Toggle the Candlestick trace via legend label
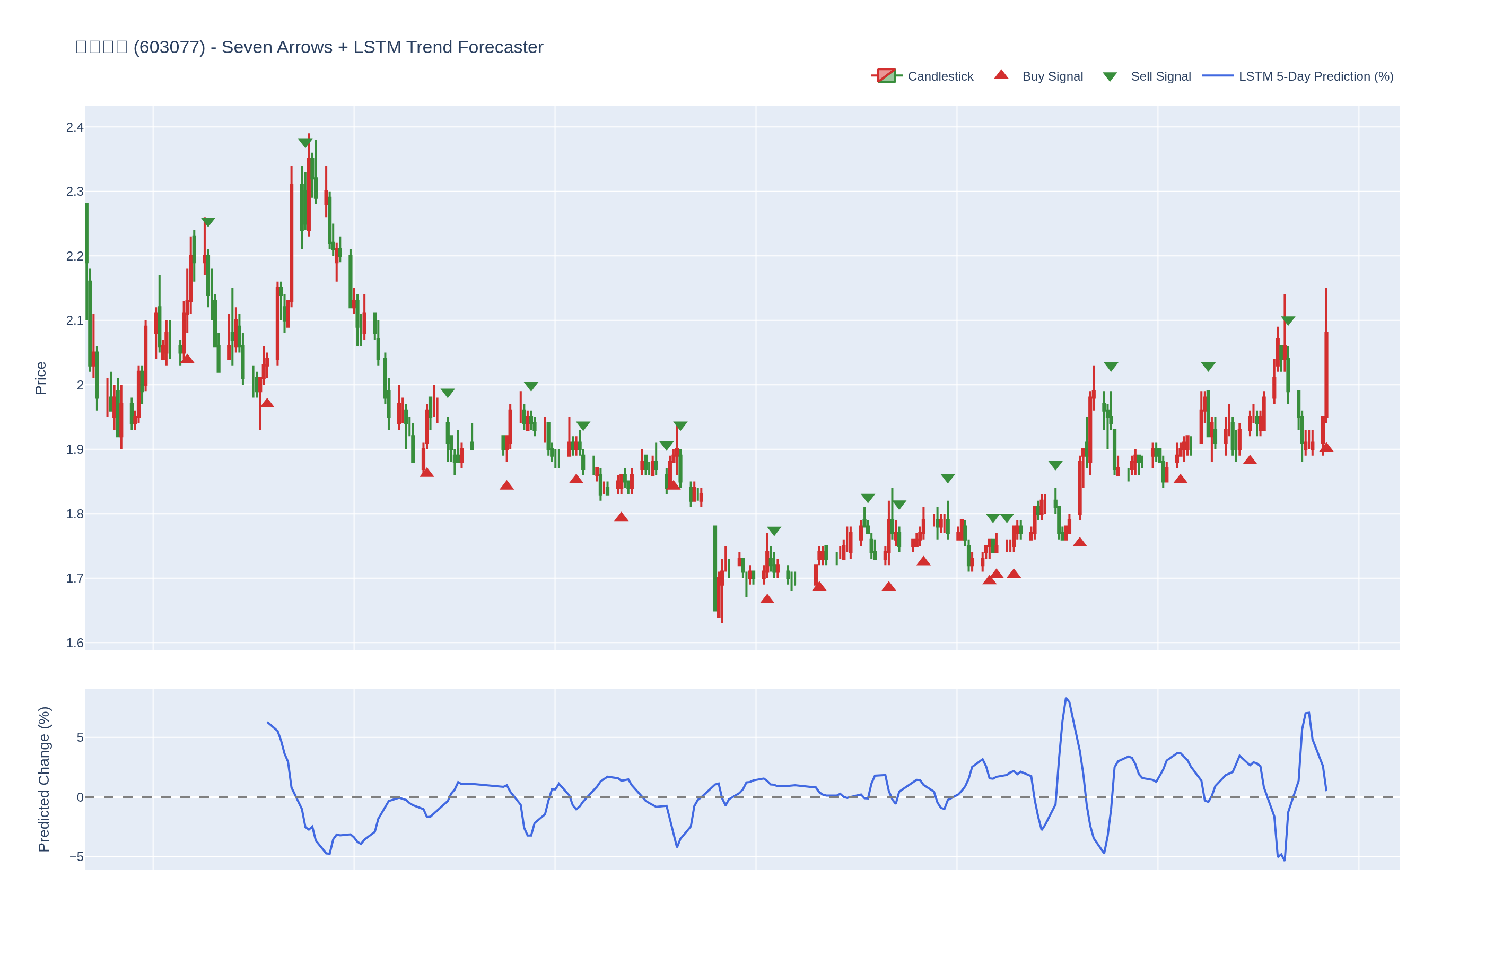 (x=940, y=76)
